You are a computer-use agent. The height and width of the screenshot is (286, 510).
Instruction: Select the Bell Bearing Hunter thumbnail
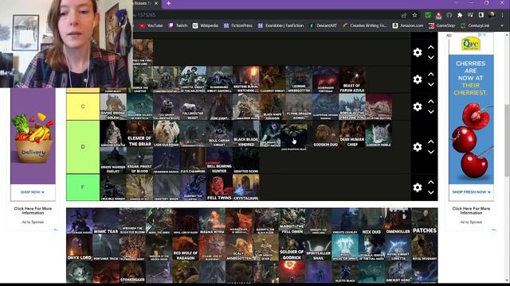coord(219,160)
